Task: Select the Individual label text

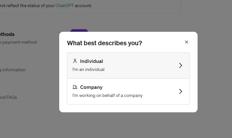Action: (x=91, y=61)
